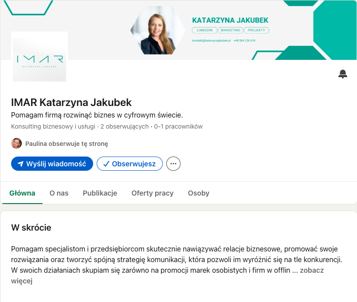The height and width of the screenshot is (302, 357).
Task: Return to the Główna tab
Action: (x=22, y=193)
